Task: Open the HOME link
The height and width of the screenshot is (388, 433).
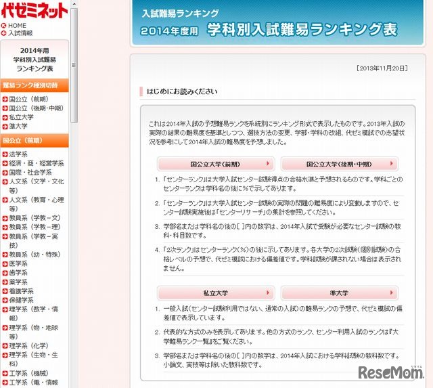Action: click(17, 26)
